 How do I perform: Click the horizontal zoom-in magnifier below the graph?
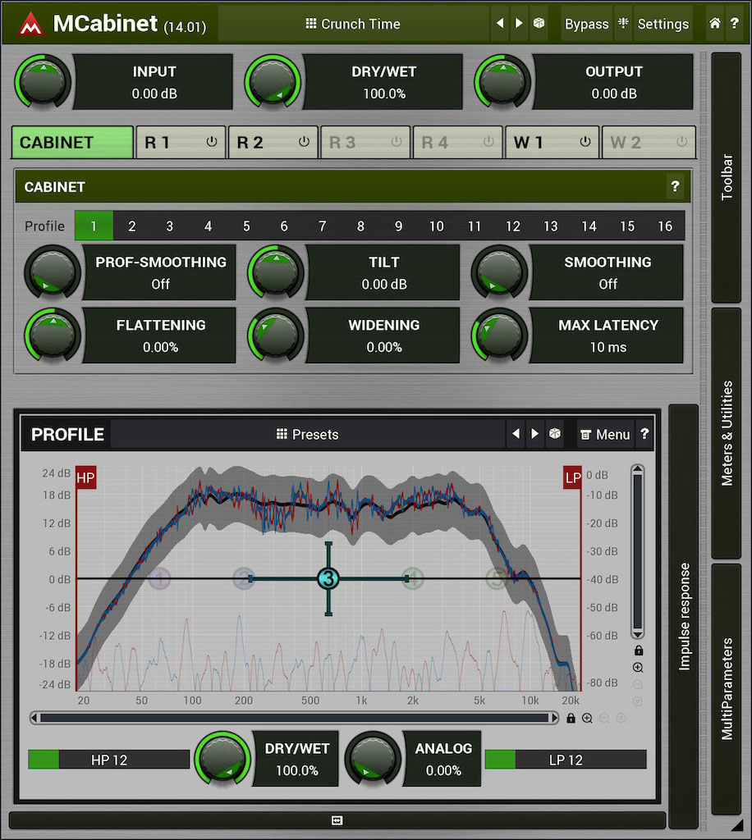pos(587,719)
